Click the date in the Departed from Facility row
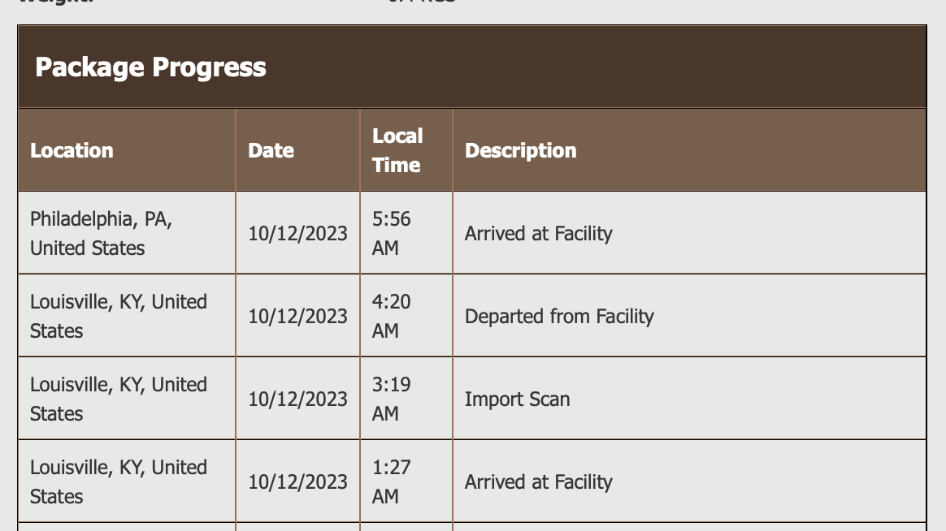 click(x=297, y=317)
